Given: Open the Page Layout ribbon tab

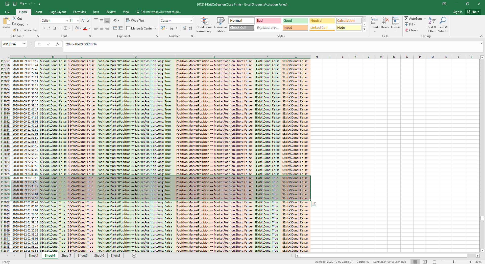Looking at the screenshot, I should [x=58, y=12].
